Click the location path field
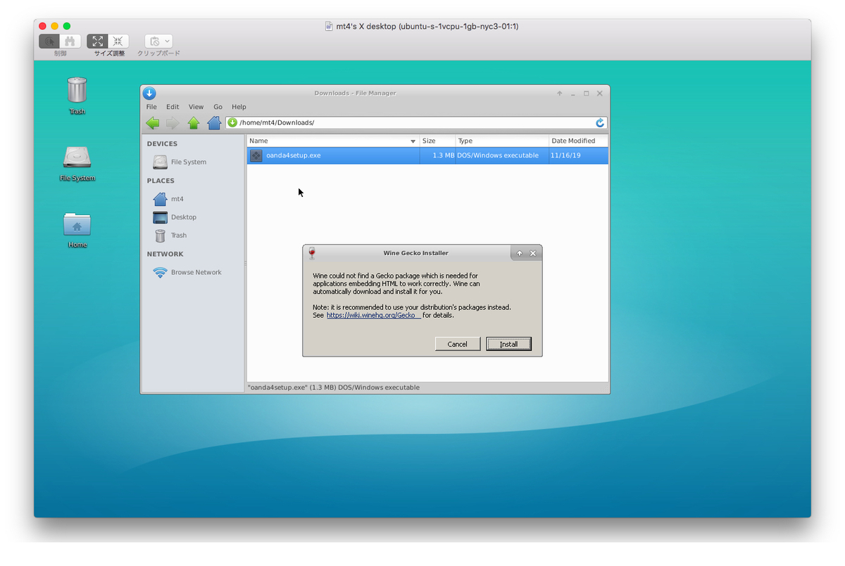The height and width of the screenshot is (566, 845). (415, 122)
